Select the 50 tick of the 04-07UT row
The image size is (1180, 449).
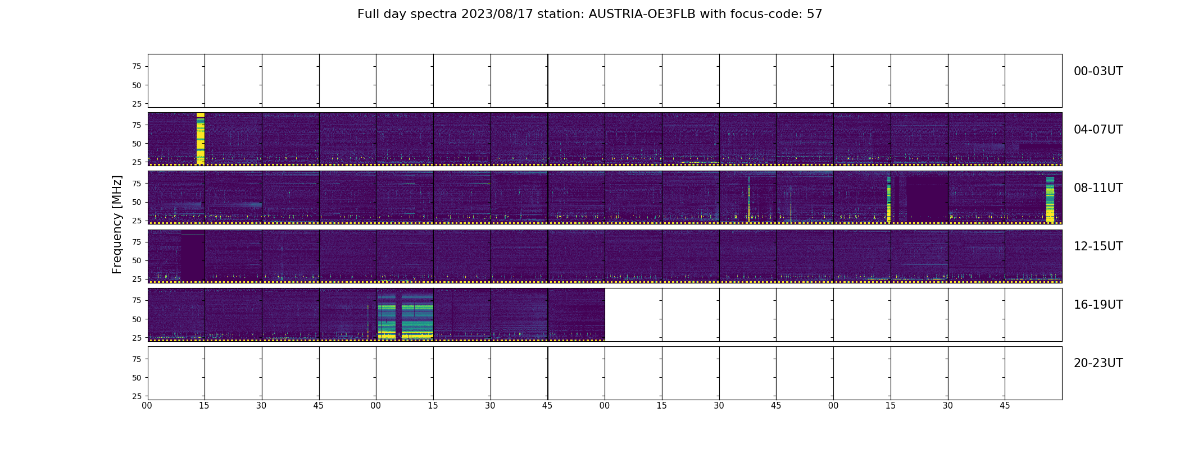point(137,144)
